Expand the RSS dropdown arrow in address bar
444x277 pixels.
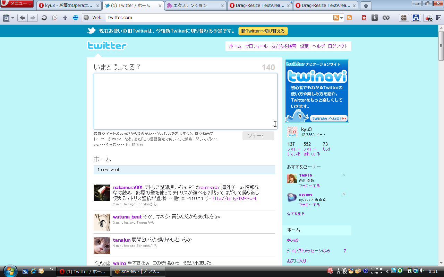coord(342,18)
